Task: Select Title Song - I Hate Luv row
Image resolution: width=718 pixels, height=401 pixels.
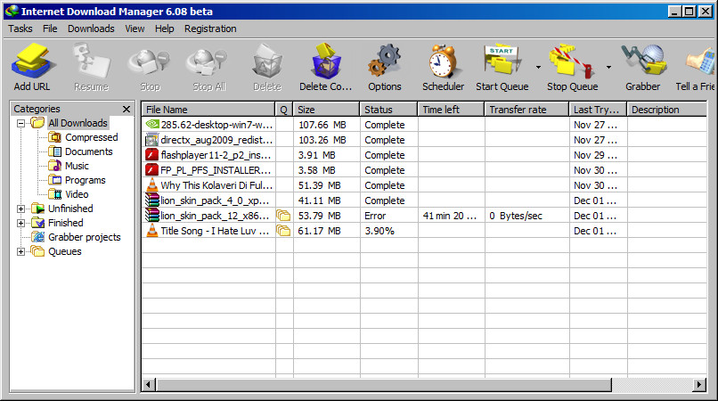Action: [424, 231]
